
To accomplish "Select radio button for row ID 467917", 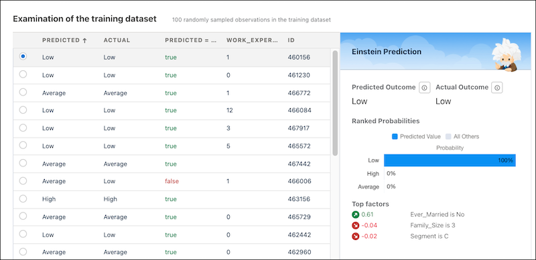I will pos(23,127).
